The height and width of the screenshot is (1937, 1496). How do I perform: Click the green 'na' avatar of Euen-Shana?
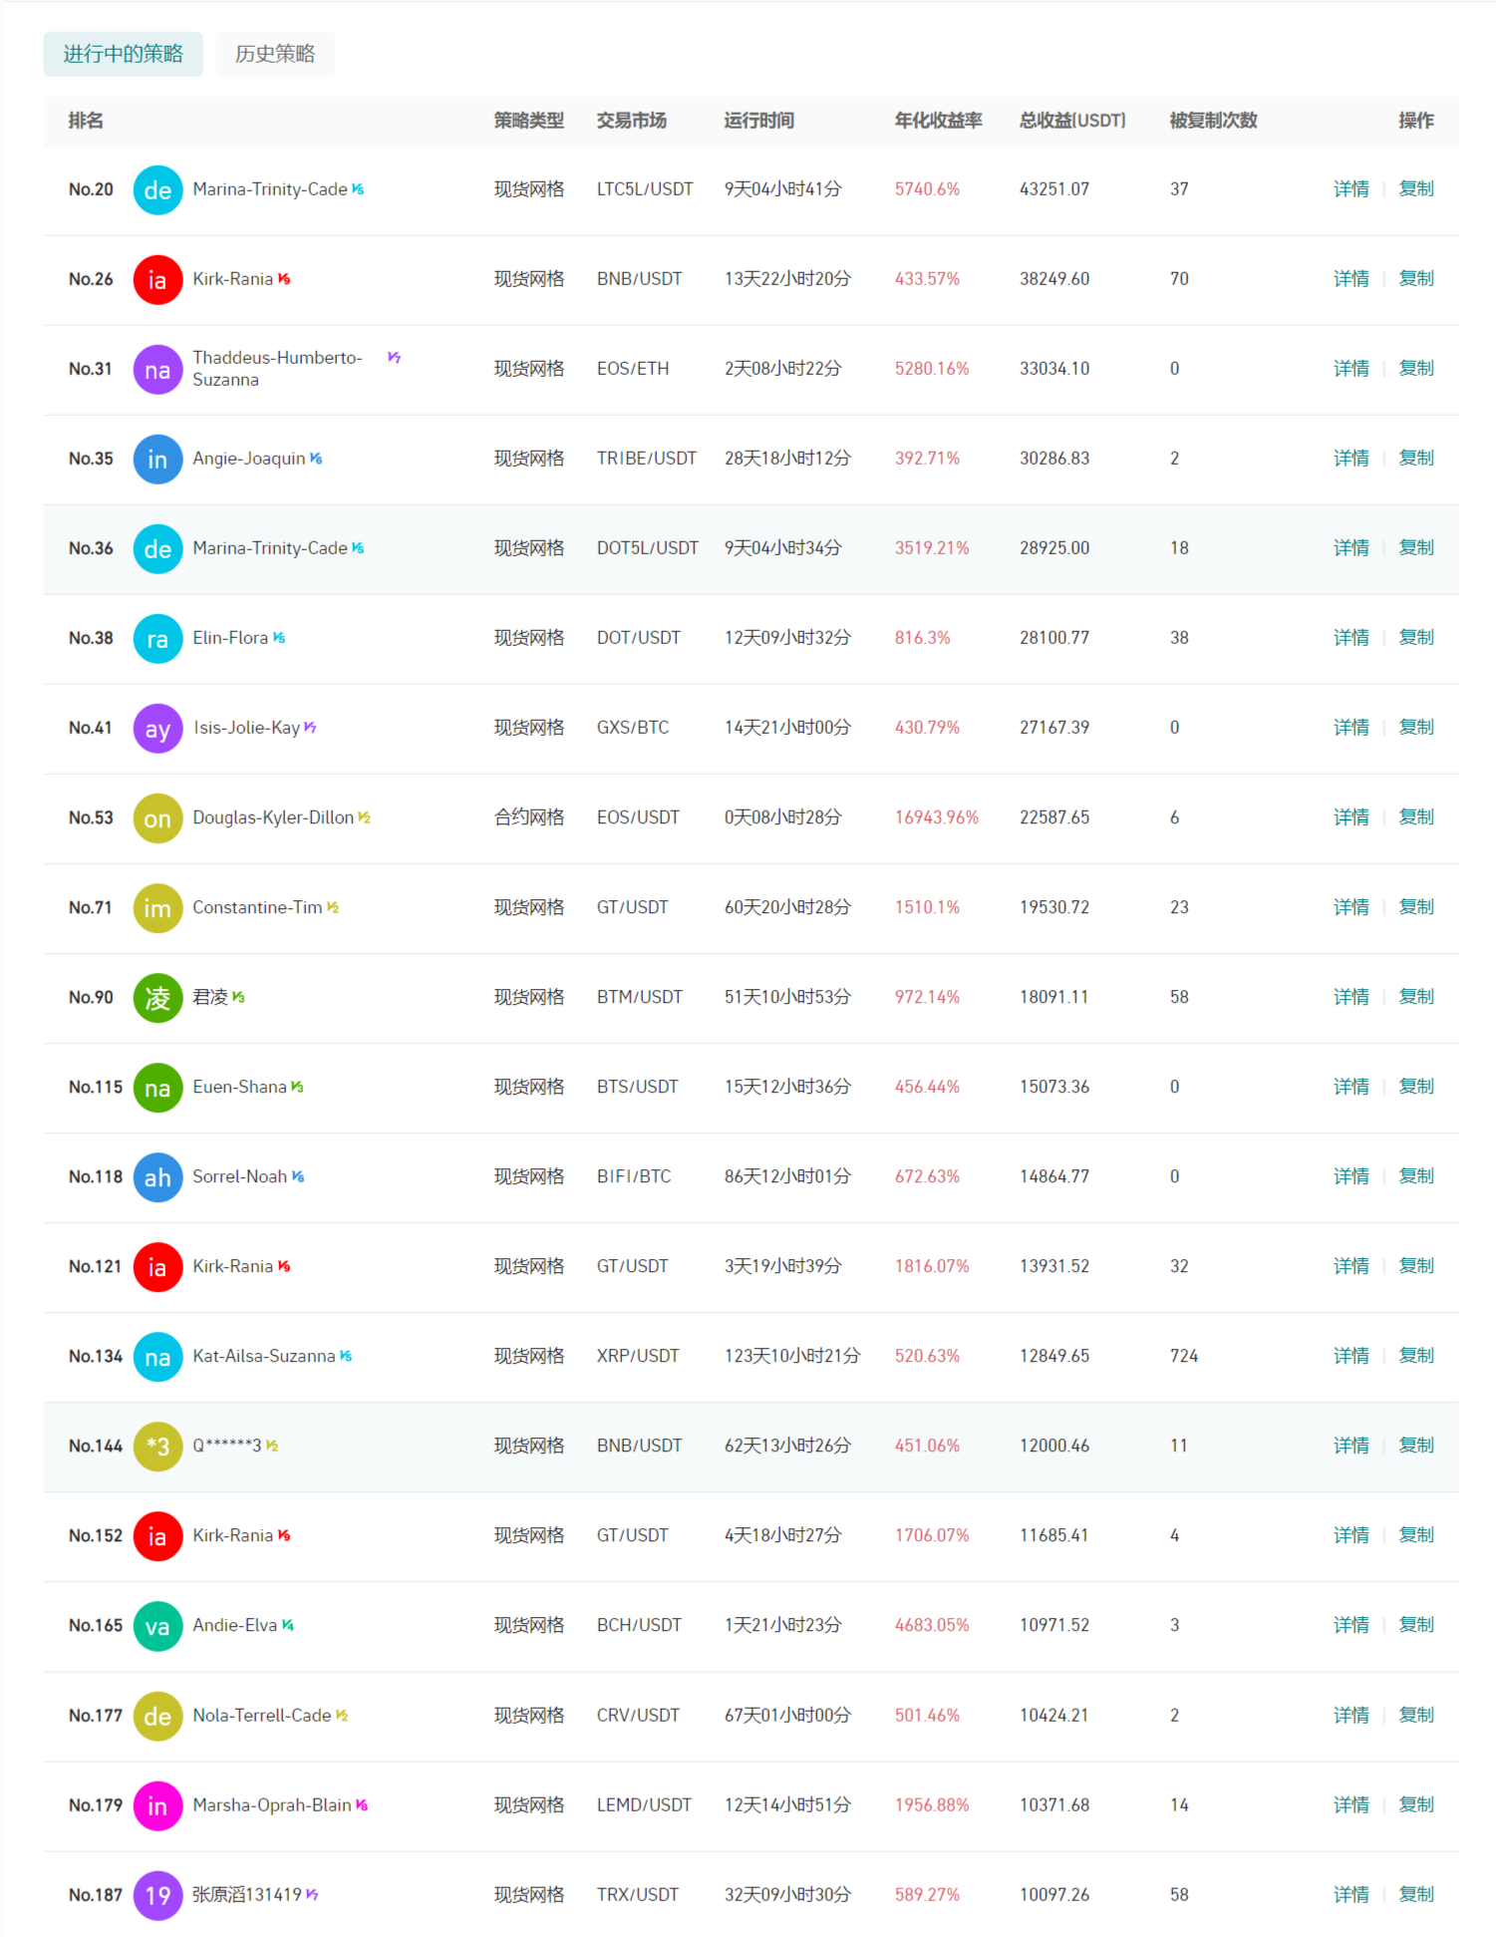coord(157,1087)
